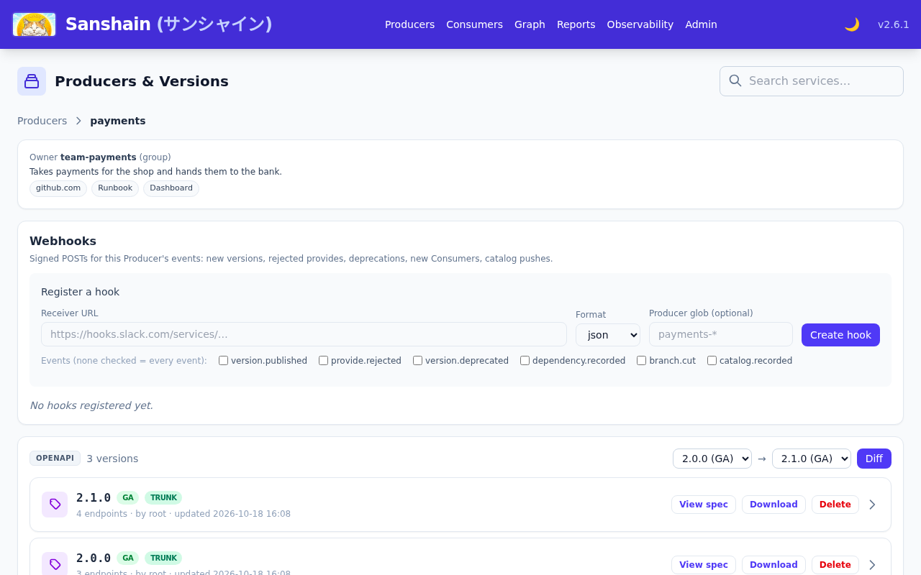
Task: Tick the dependency.recorded event checkbox
Action: pos(525,361)
